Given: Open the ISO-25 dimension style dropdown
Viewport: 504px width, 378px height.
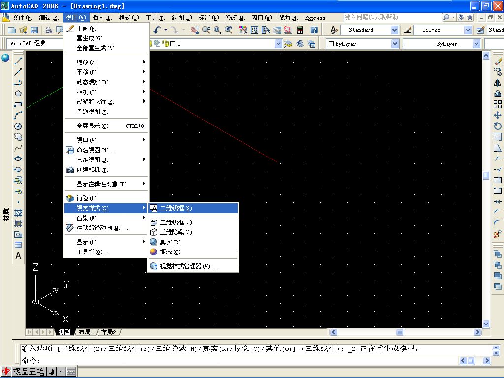Looking at the screenshot, I should (x=468, y=30).
